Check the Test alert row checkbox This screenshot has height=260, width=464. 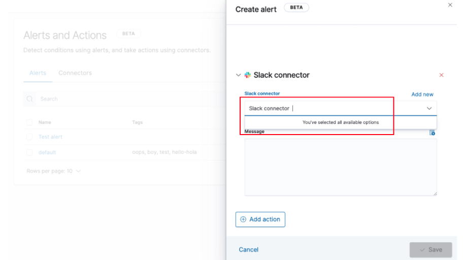(29, 137)
